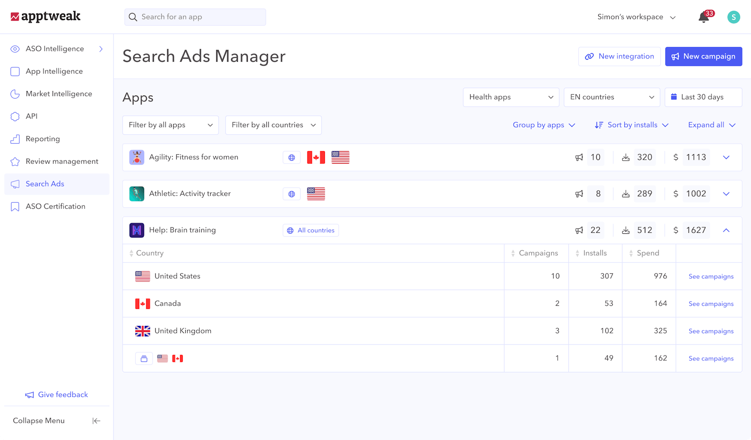The image size is (751, 440).
Task: See campaigns for United Kingdom
Action: 710,331
